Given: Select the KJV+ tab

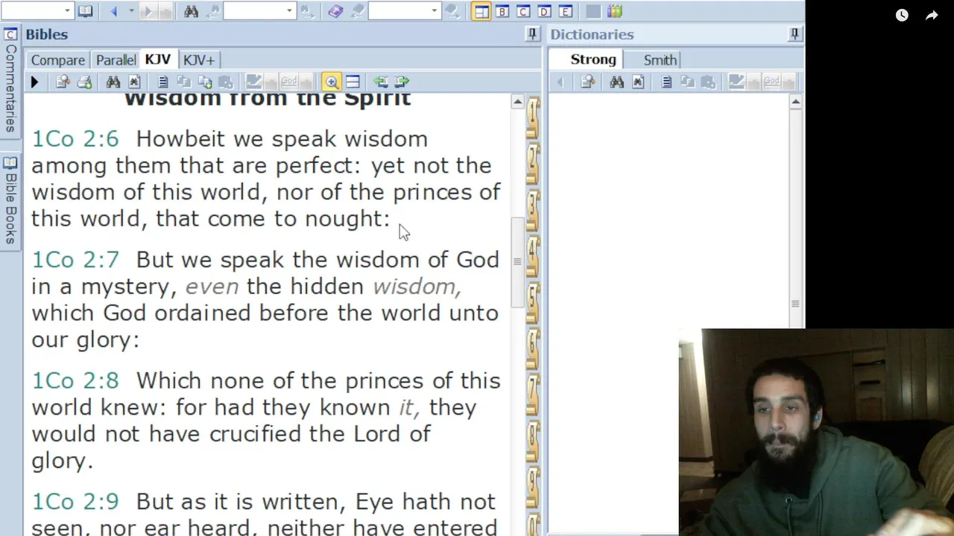Looking at the screenshot, I should coord(199,60).
